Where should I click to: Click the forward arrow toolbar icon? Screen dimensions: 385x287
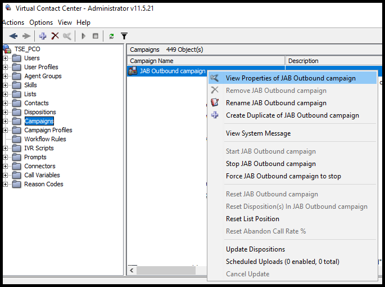coord(26,36)
